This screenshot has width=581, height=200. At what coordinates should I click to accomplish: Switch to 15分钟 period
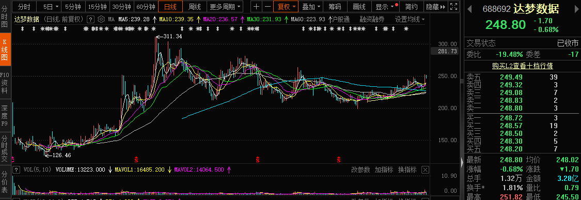pos(98,6)
